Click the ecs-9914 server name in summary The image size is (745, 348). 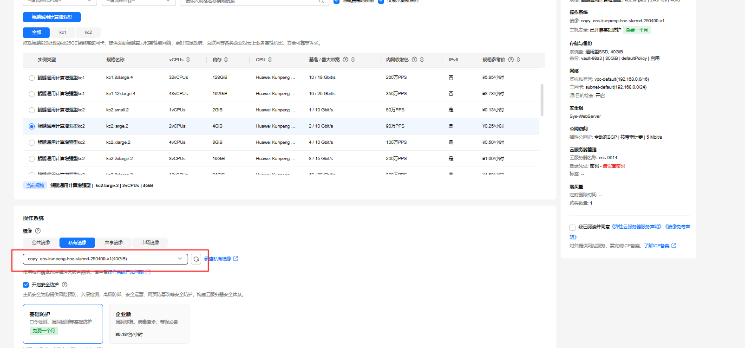[608, 158]
